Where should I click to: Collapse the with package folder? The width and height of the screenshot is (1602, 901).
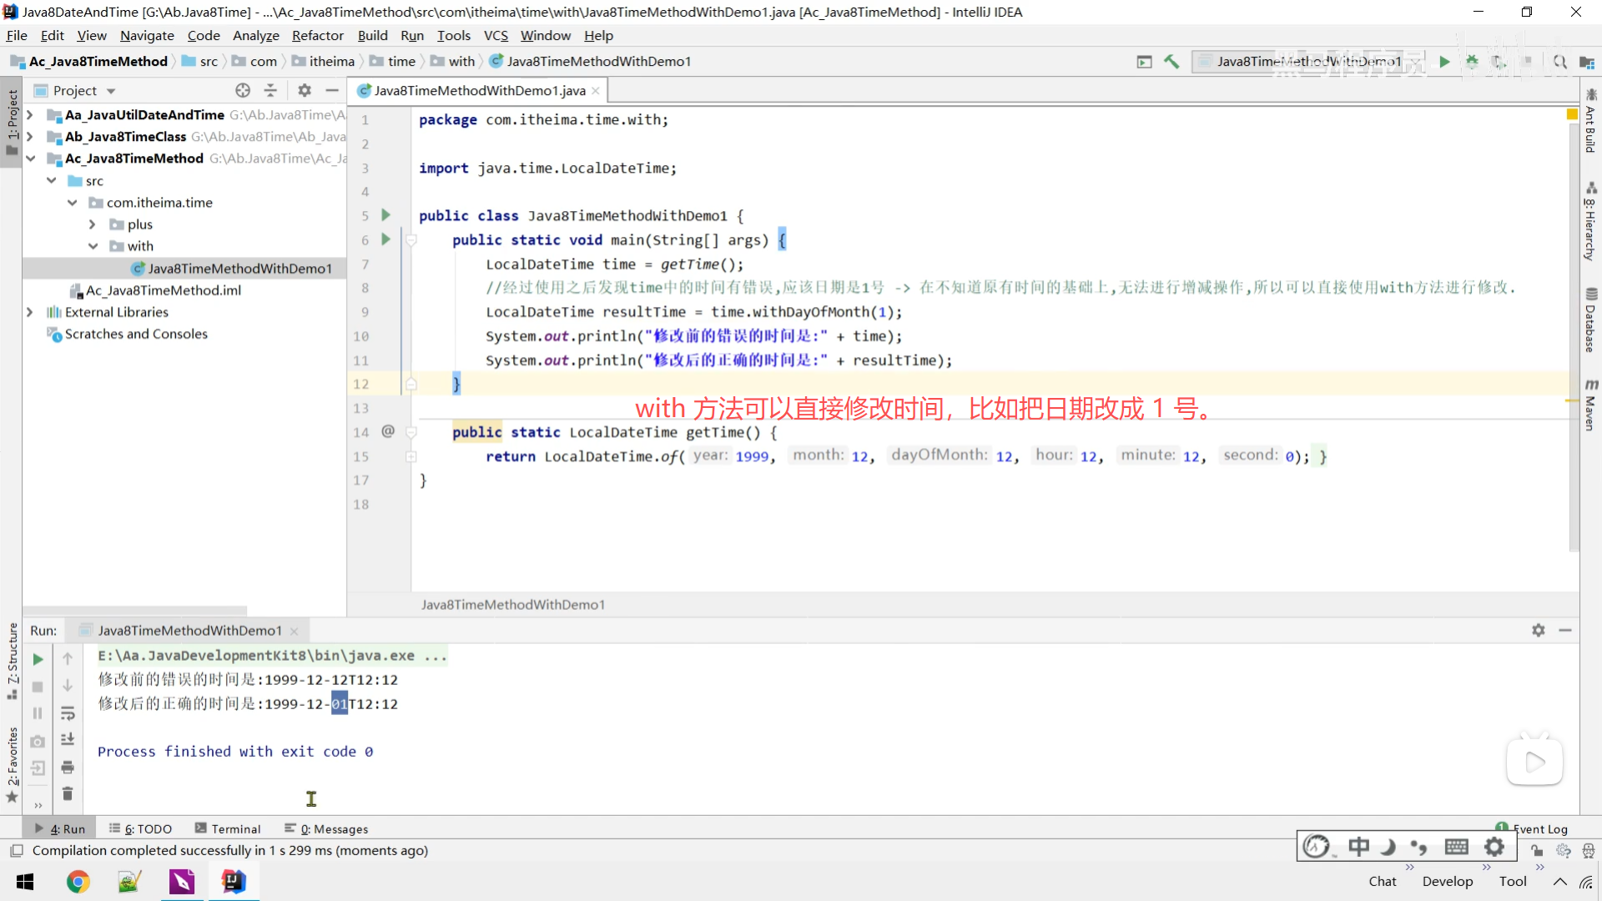[93, 246]
